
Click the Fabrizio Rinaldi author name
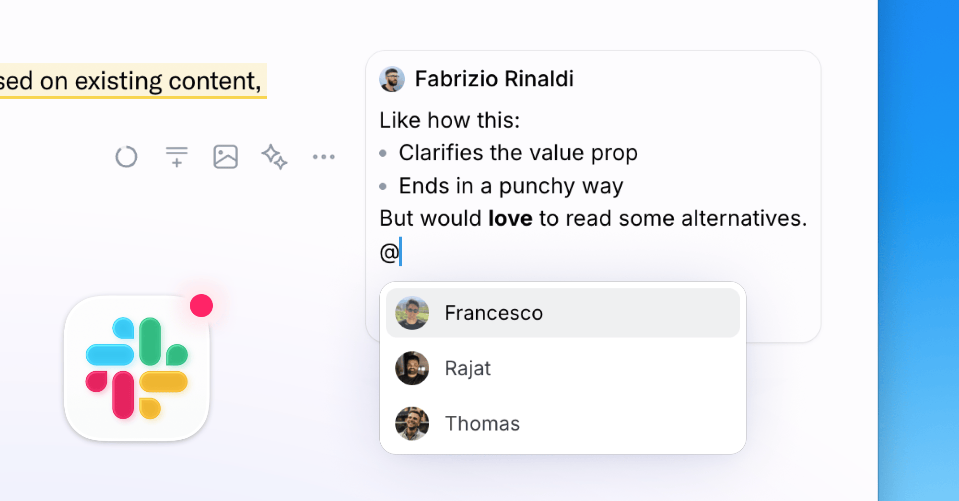[x=494, y=79]
